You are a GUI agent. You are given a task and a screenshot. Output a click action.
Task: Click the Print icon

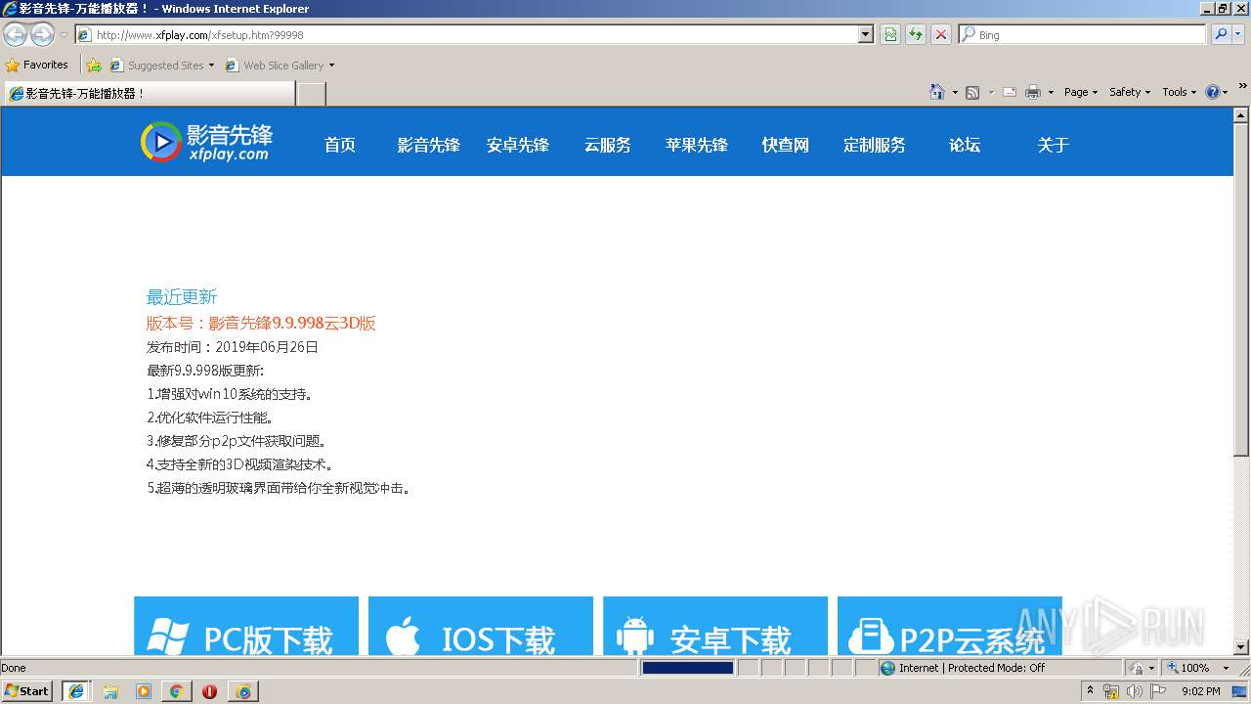(1033, 92)
